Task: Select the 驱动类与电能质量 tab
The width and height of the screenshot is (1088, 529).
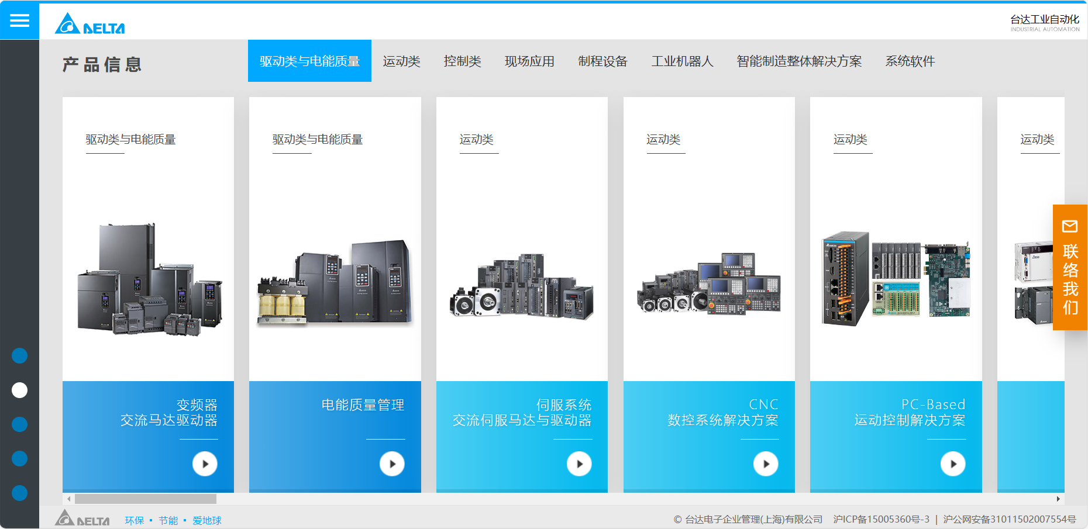Action: (309, 61)
